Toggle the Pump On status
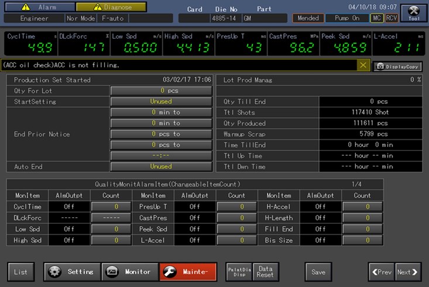This screenshot has width=429, height=287. pos(347,18)
